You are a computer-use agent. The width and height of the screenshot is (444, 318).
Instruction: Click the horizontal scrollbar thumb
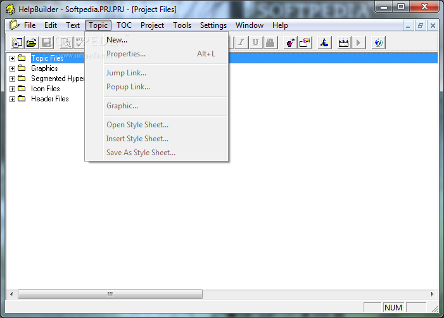[110, 294]
